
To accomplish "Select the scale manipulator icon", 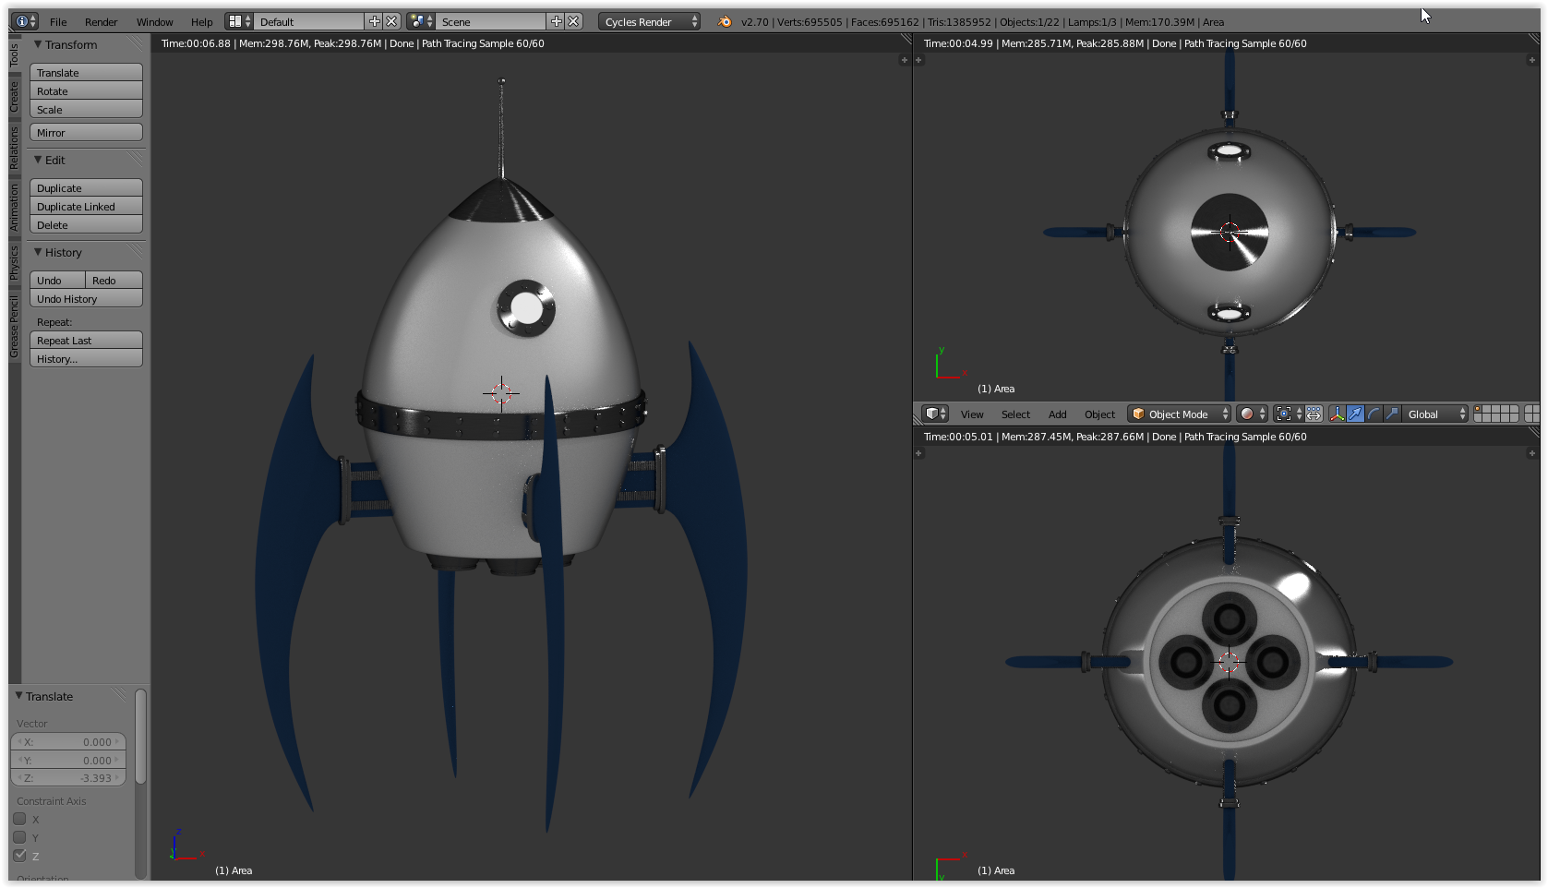I will [1392, 414].
